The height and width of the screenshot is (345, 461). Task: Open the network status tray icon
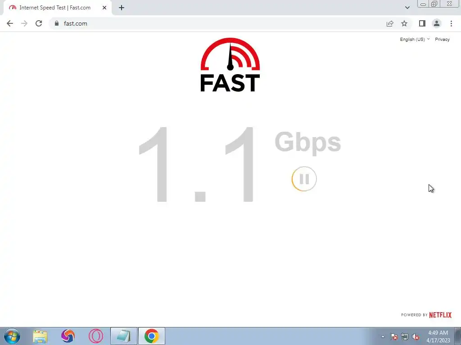point(405,336)
